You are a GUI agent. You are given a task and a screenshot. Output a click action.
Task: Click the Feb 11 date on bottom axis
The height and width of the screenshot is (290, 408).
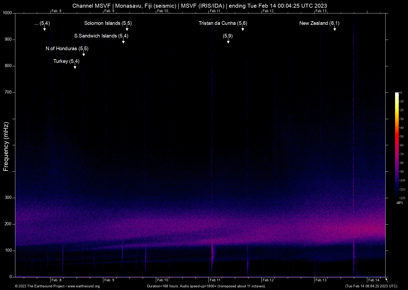tap(215, 280)
